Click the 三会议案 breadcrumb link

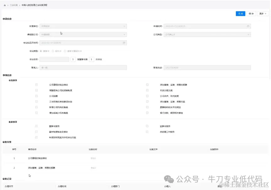point(14,5)
